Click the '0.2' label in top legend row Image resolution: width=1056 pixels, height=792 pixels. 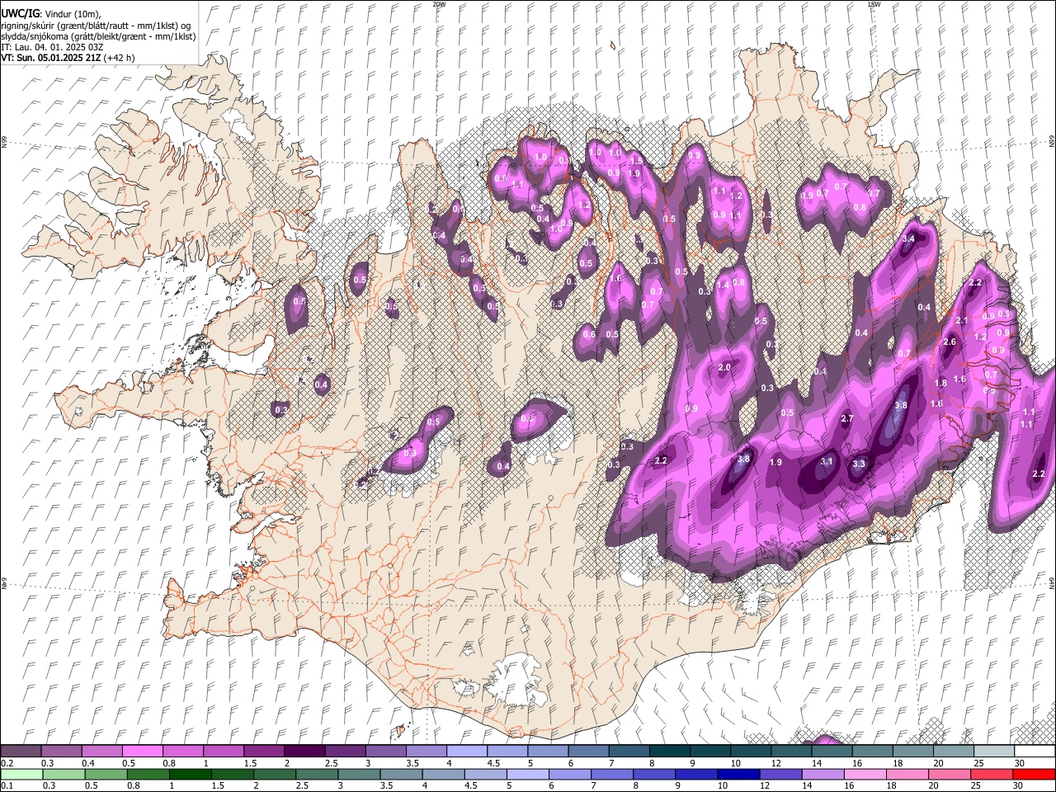pos(7,764)
